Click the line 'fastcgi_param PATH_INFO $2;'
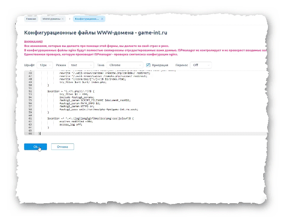Image resolution: width=282 pixels, height=218 pixels. click(x=80, y=103)
